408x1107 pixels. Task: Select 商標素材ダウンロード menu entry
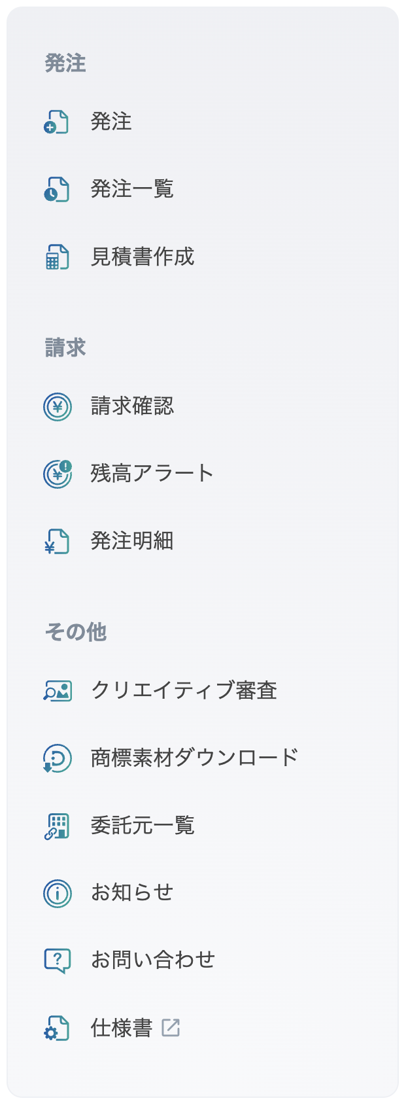pos(194,758)
